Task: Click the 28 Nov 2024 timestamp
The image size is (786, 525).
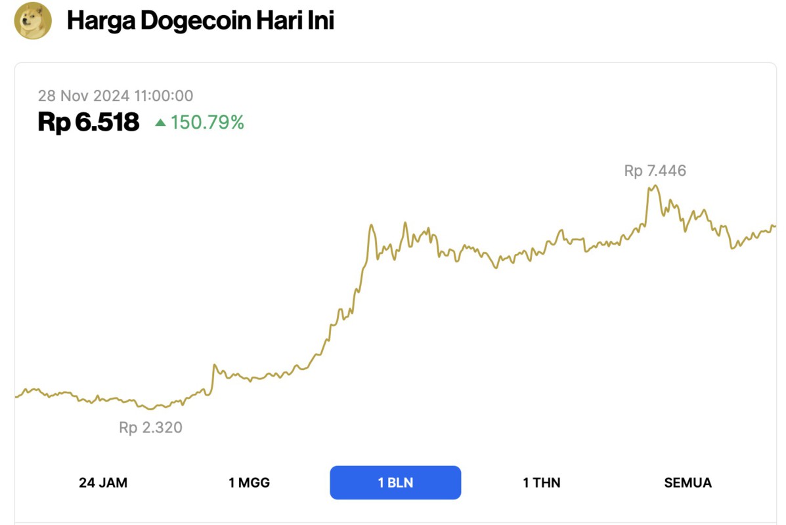Action: [116, 95]
